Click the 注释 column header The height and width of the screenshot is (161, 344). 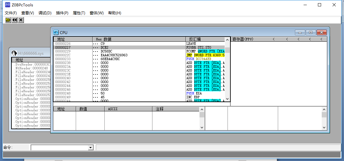point(176,109)
